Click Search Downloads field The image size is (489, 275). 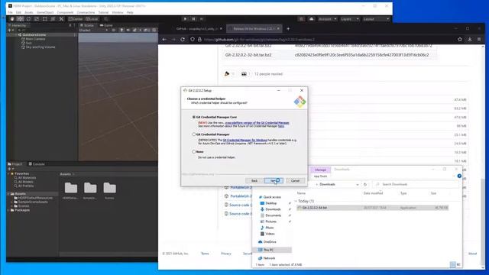[x=416, y=185]
